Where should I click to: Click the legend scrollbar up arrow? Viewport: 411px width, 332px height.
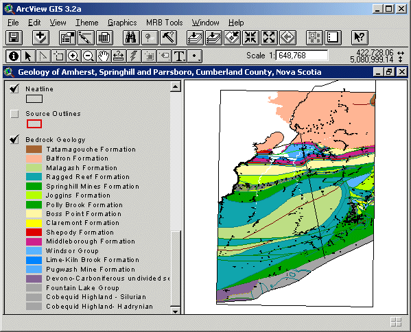[x=176, y=86]
